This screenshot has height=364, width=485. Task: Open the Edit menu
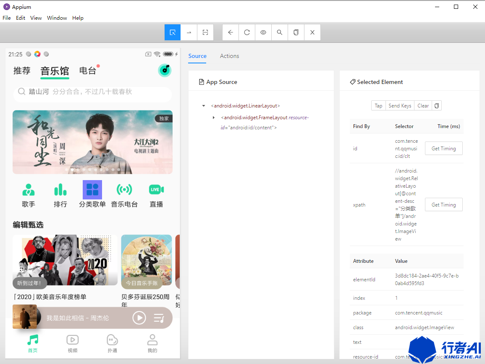pos(21,18)
